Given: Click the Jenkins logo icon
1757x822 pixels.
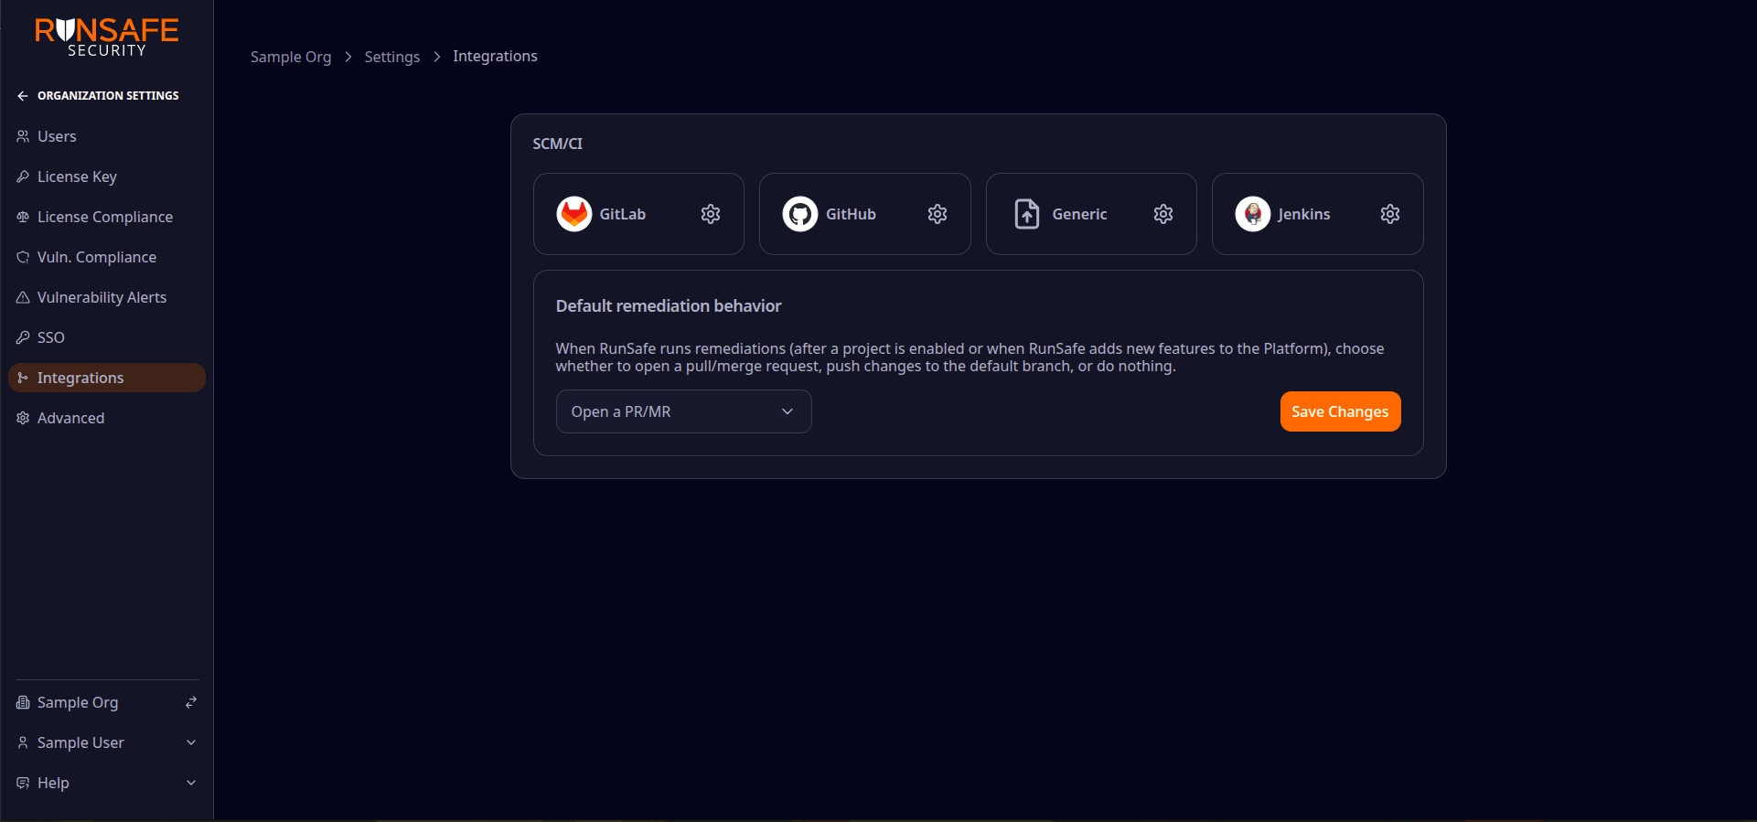Looking at the screenshot, I should [x=1253, y=214].
